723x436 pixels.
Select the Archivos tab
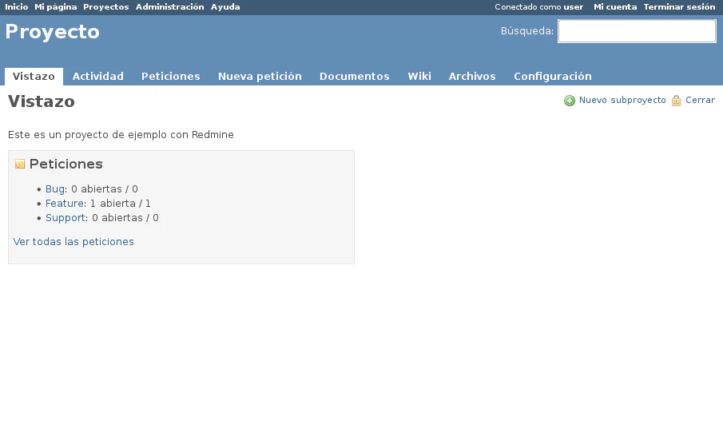tap(472, 77)
